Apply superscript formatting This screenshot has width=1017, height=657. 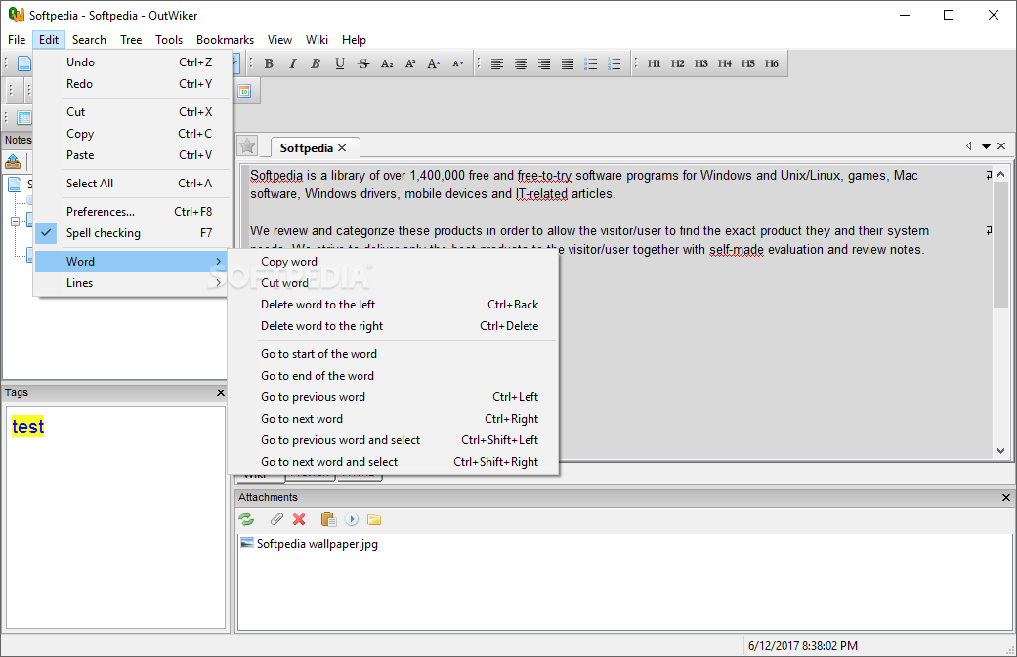[410, 63]
